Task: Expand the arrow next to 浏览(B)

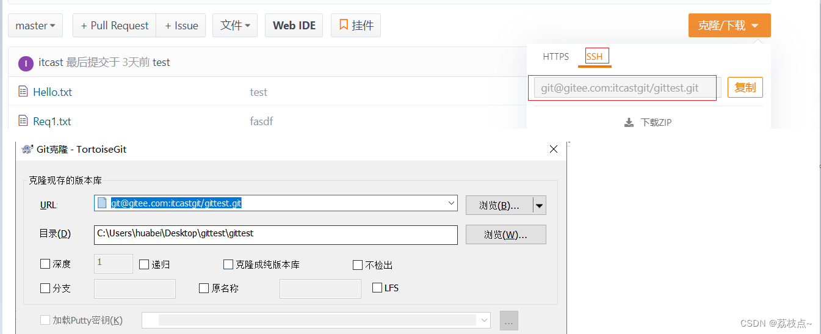Action: [540, 206]
